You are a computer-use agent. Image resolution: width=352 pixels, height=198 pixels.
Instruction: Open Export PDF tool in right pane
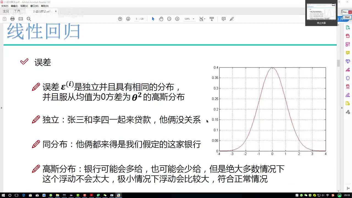click(x=348, y=28)
